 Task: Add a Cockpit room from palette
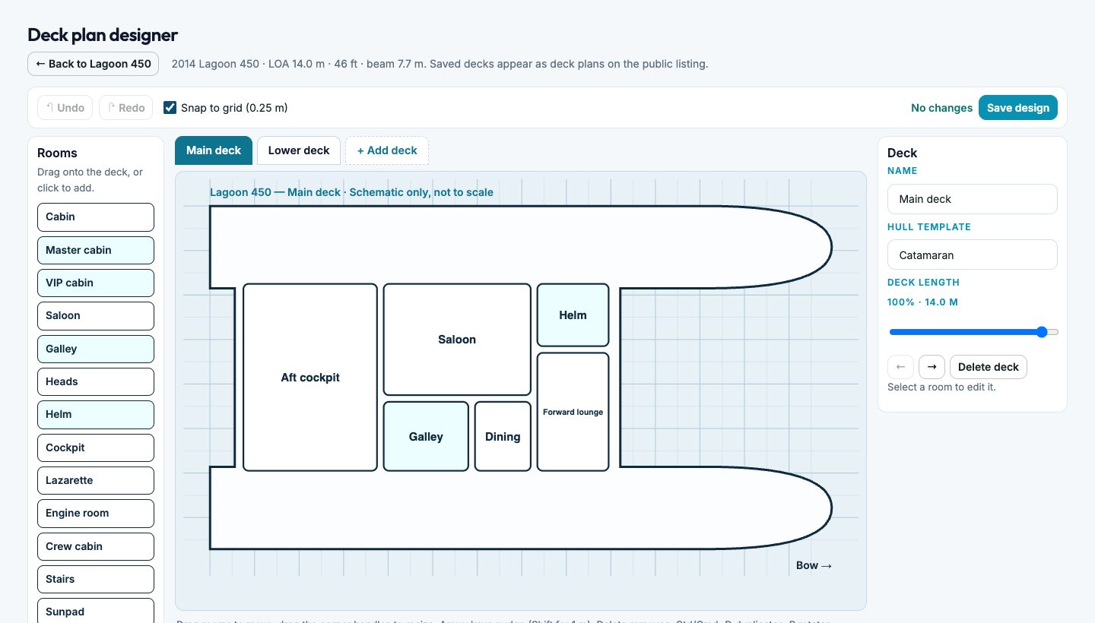point(96,447)
